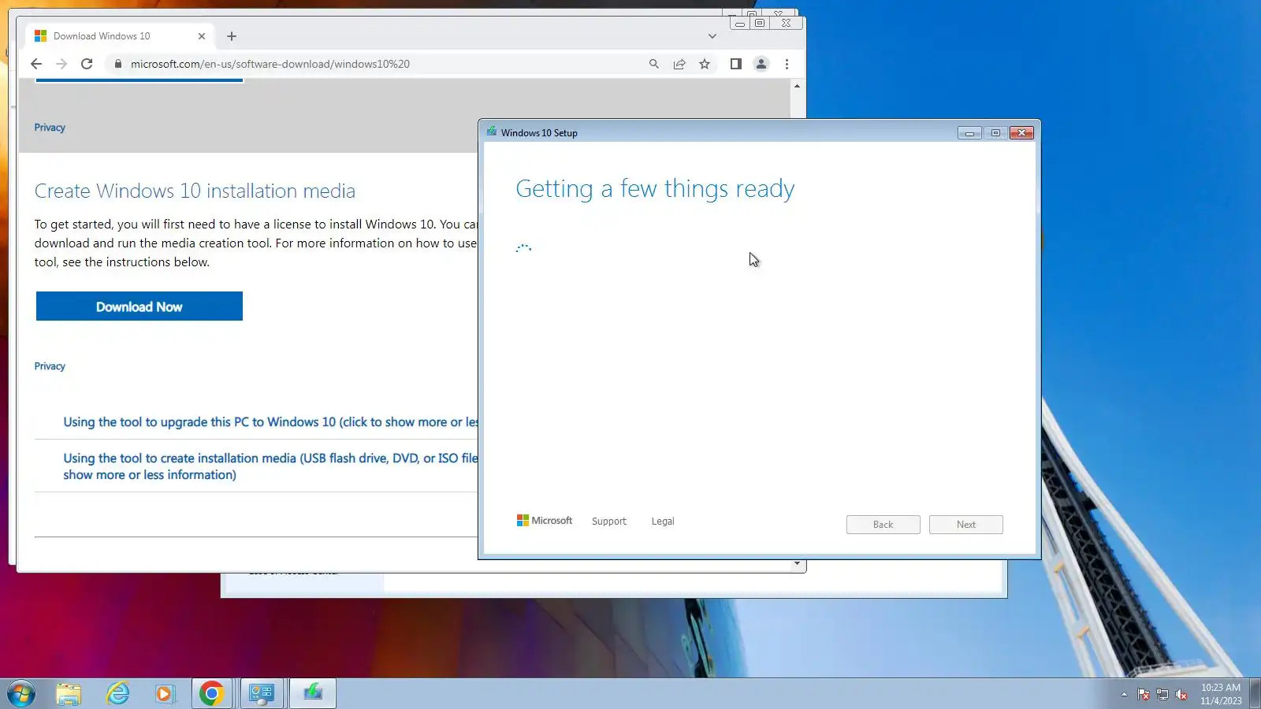This screenshot has width=1261, height=709.
Task: Click Chrome page scrollbar up arrow
Action: click(x=798, y=86)
